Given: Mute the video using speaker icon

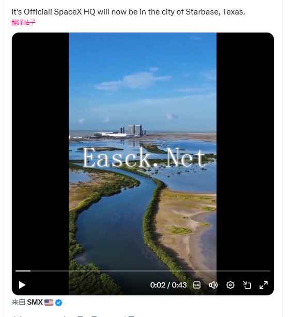Looking at the screenshot, I should click(213, 285).
